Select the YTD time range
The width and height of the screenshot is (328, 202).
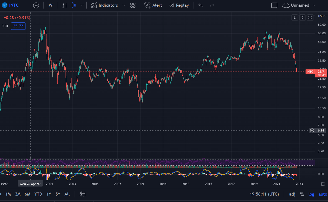point(38,194)
